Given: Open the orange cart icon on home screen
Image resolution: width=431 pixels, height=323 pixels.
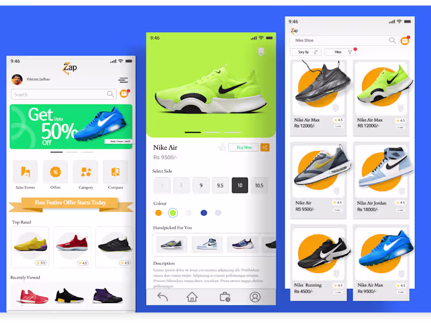Looking at the screenshot, I should 124,94.
